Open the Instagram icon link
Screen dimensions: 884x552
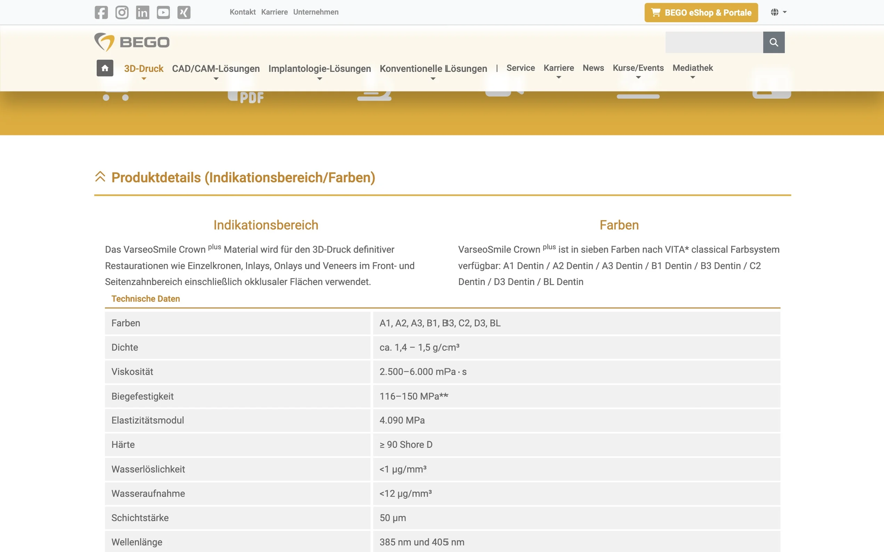pos(122,12)
